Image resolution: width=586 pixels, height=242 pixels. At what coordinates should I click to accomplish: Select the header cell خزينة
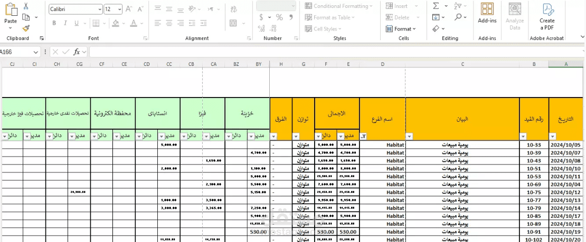[x=248, y=113]
